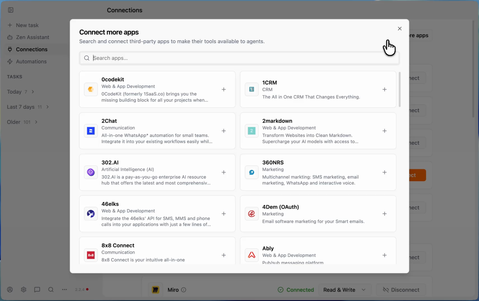
Task: Open settings gear icon
Action: [23, 290]
